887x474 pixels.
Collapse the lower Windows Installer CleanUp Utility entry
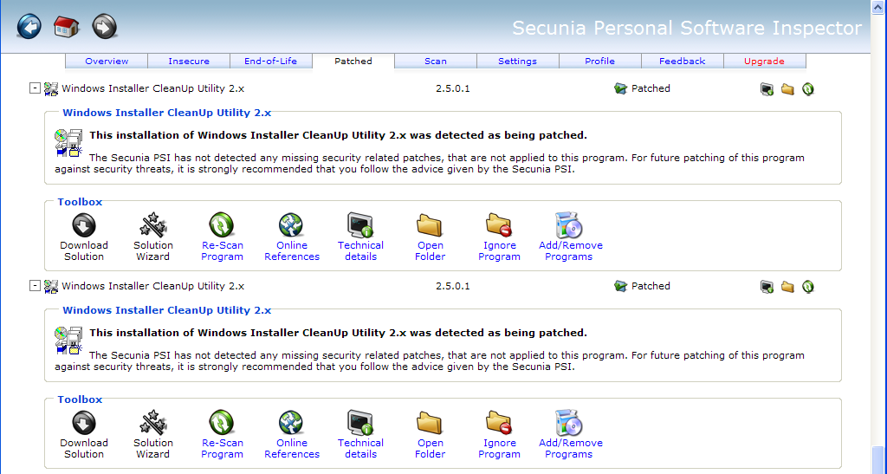[x=35, y=286]
